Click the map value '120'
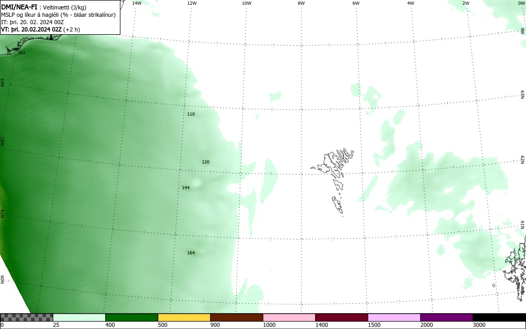This screenshot has width=526, height=329. click(x=206, y=162)
